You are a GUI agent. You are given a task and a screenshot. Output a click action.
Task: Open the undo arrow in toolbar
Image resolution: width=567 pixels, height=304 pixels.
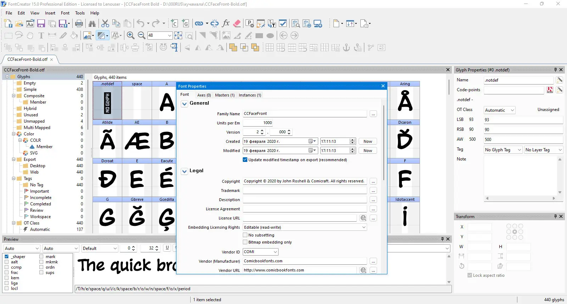coord(140,24)
